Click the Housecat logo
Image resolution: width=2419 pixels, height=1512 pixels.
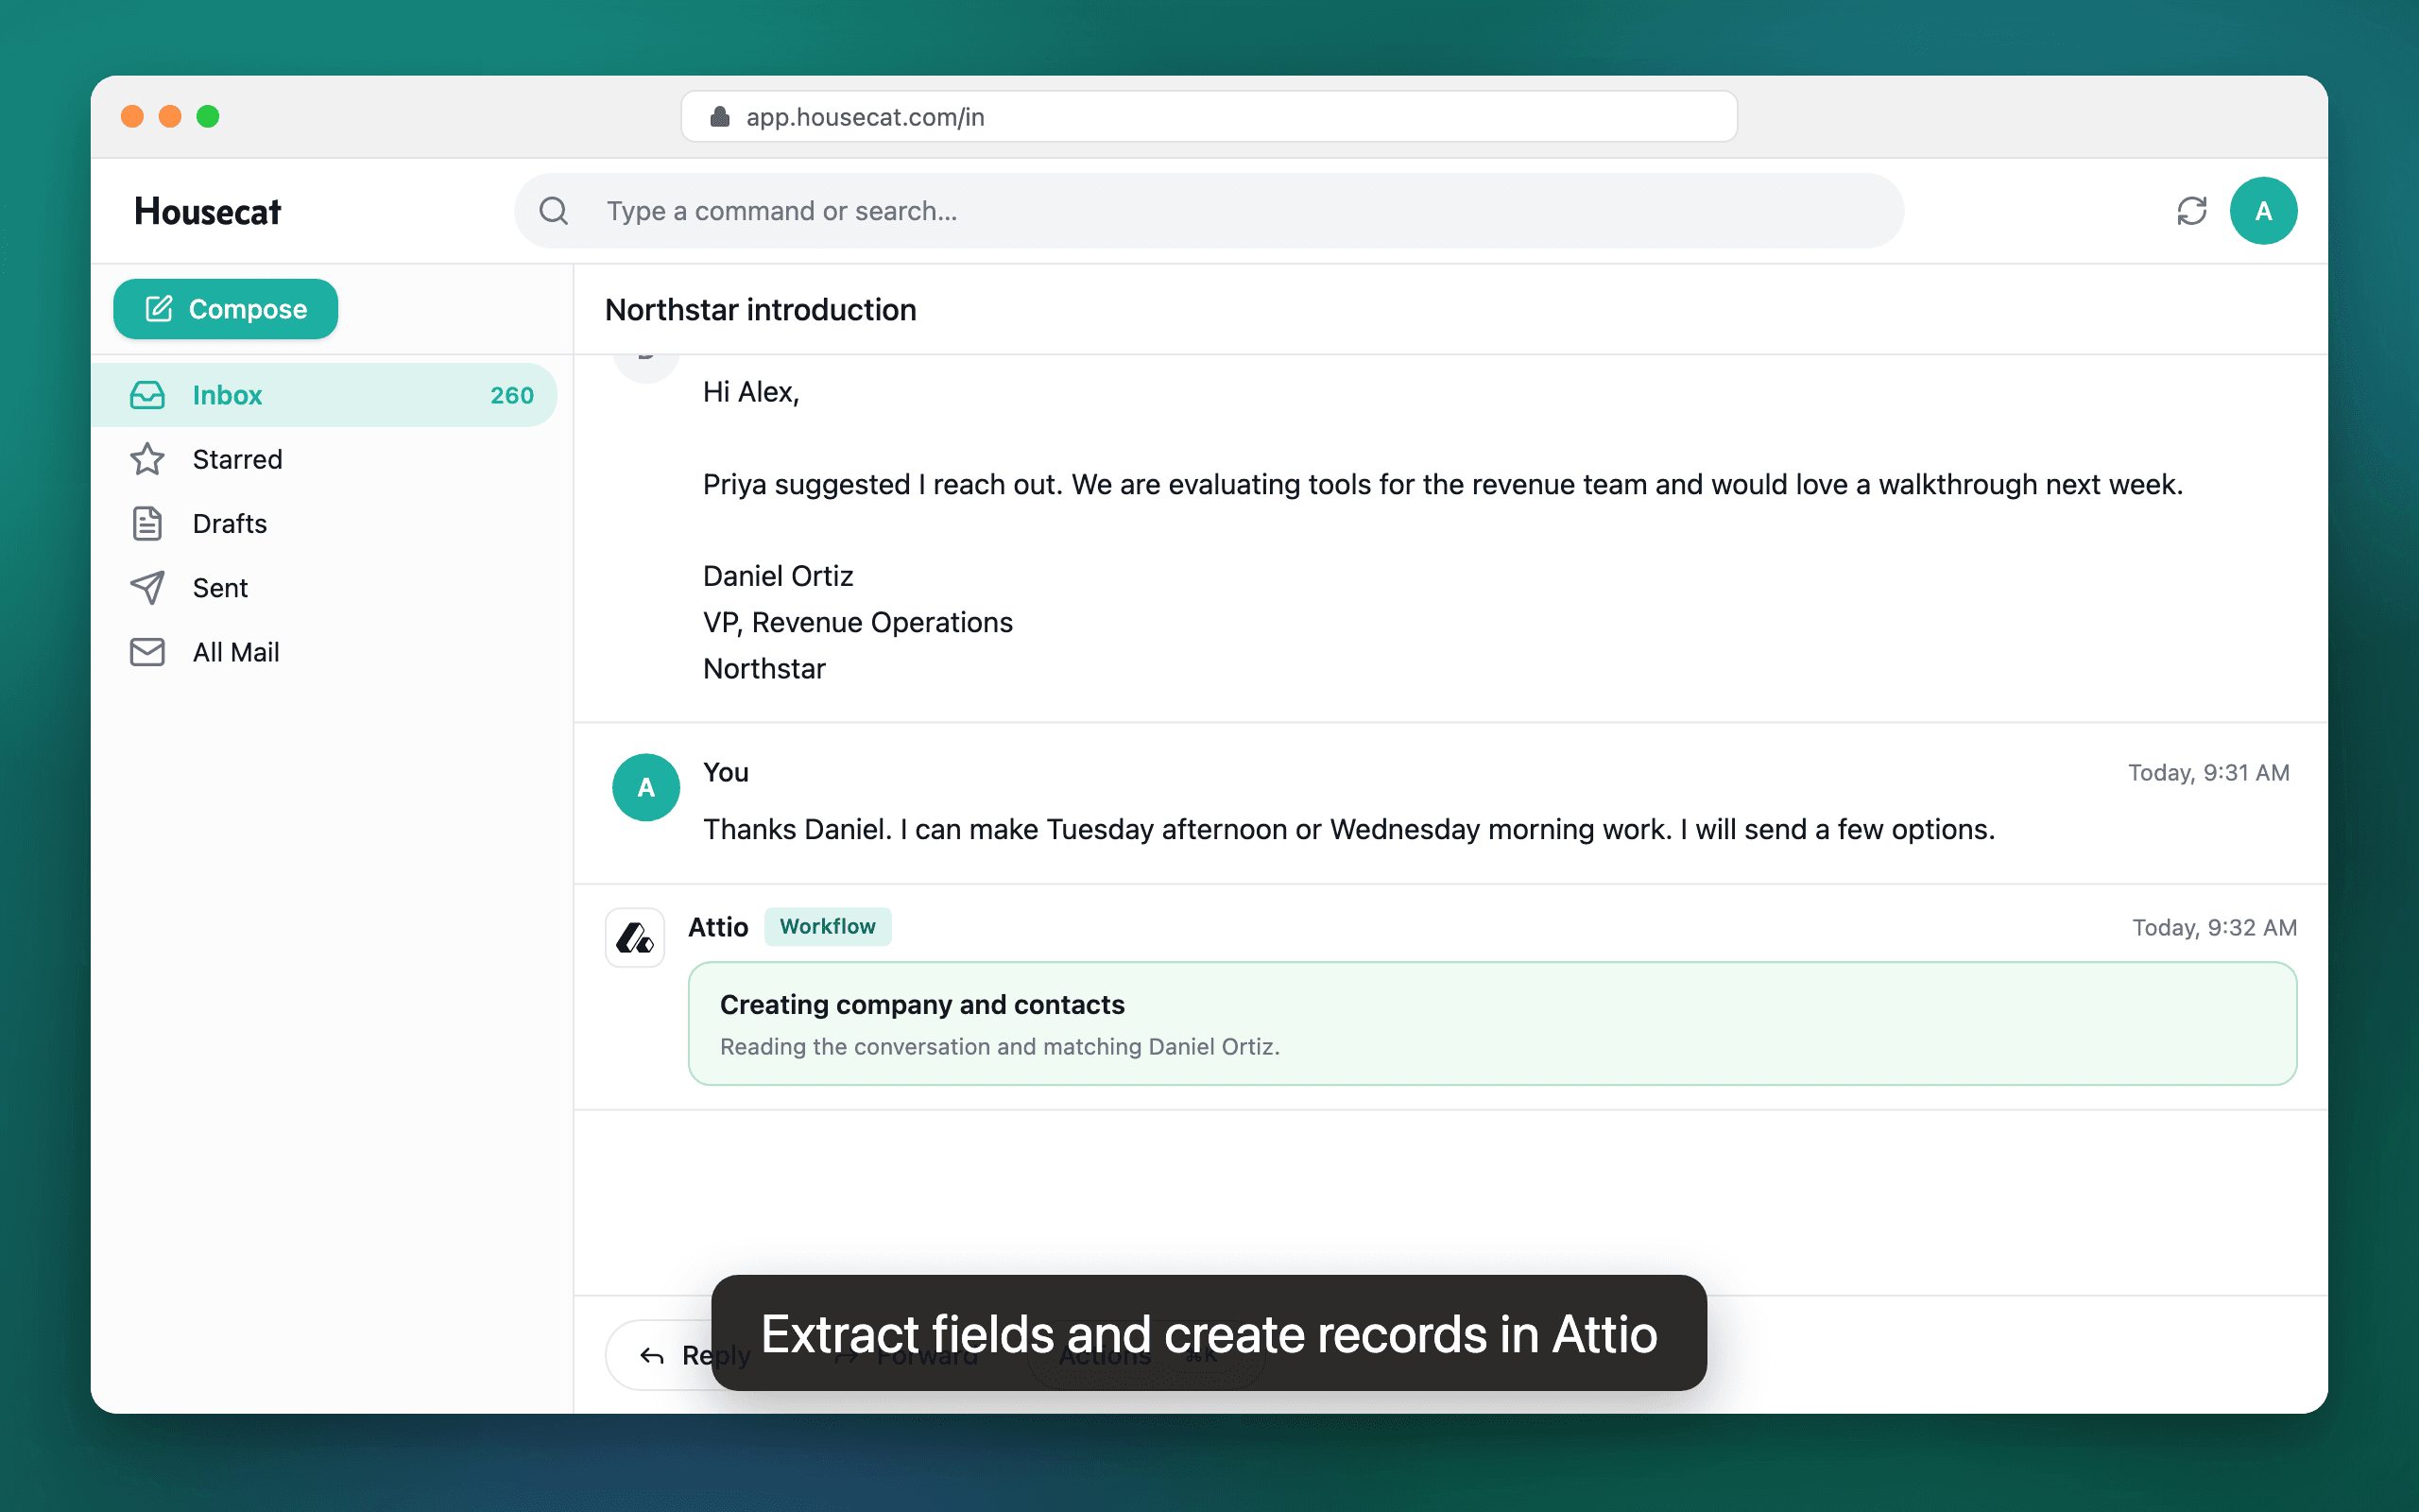click(208, 212)
